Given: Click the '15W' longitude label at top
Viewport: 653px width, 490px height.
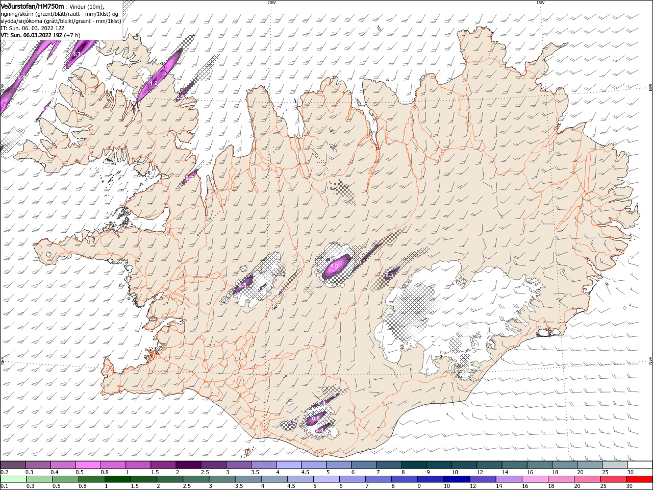Looking at the screenshot, I should click(x=540, y=3).
